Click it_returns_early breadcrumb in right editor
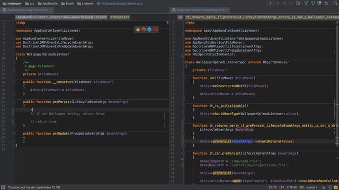 click(262, 17)
